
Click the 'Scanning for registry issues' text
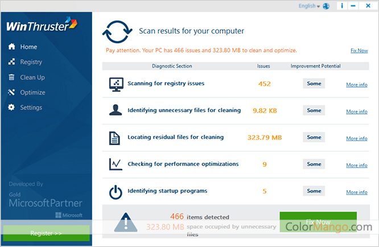pos(166,84)
